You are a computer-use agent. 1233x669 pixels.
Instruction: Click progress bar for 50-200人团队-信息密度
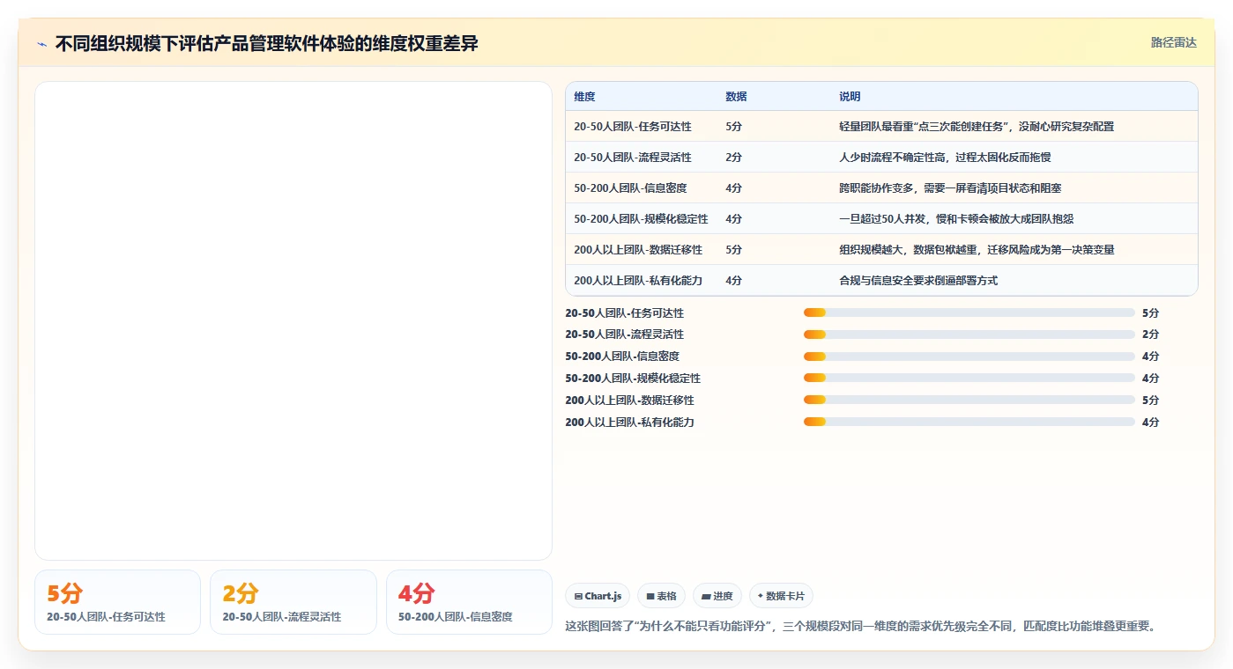pos(969,357)
